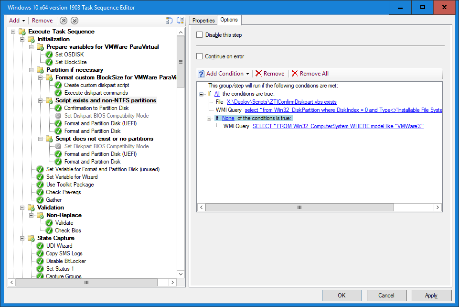This screenshot has height=307, width=459.
Task: Collapse the Non-Replace group
Action: coord(31,215)
